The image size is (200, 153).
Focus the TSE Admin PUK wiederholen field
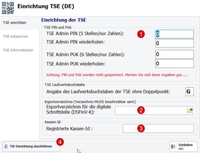pos(174,64)
